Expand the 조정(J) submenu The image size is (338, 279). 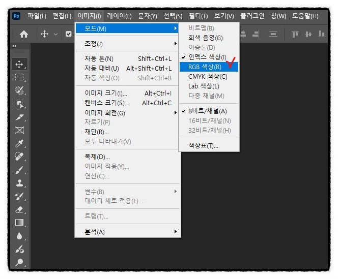127,44
